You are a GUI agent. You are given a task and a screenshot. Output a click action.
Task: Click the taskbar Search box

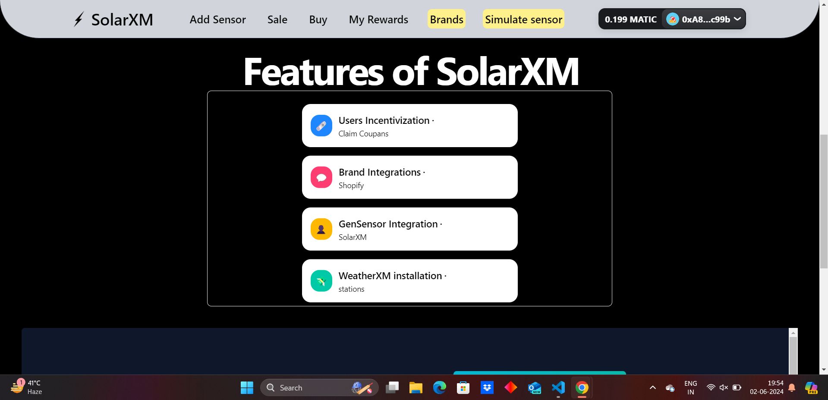[x=319, y=387]
